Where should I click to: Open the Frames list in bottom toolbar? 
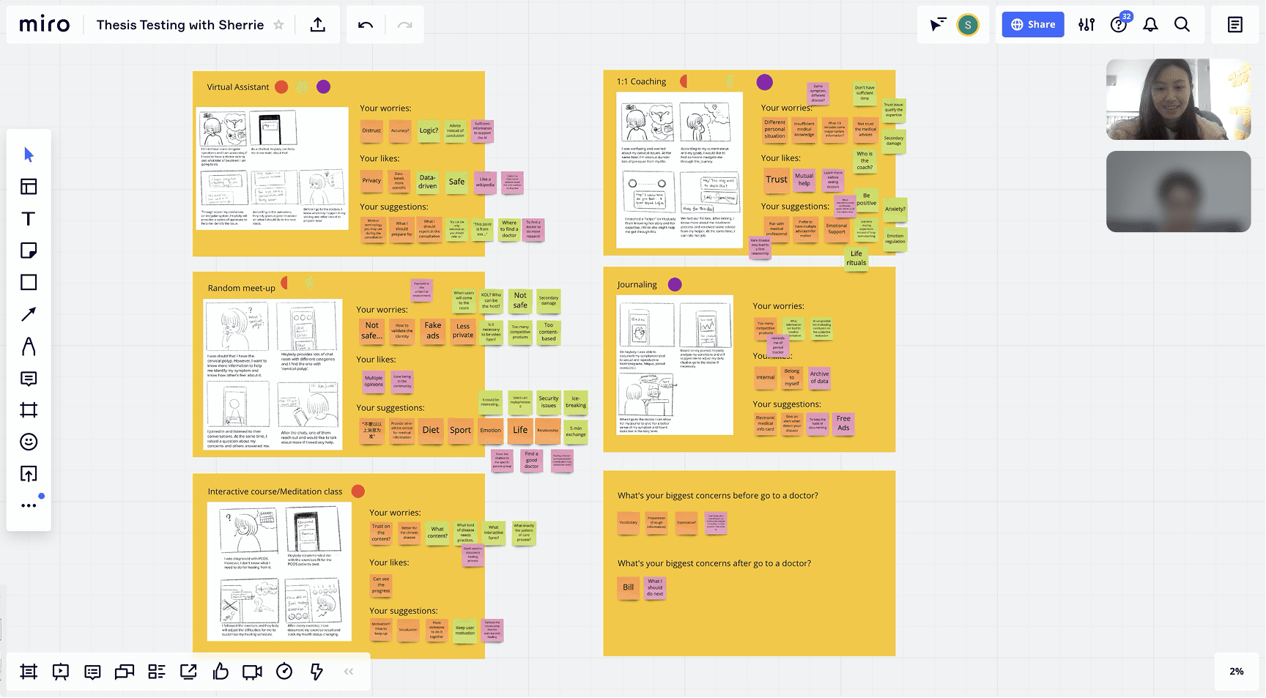(x=29, y=672)
